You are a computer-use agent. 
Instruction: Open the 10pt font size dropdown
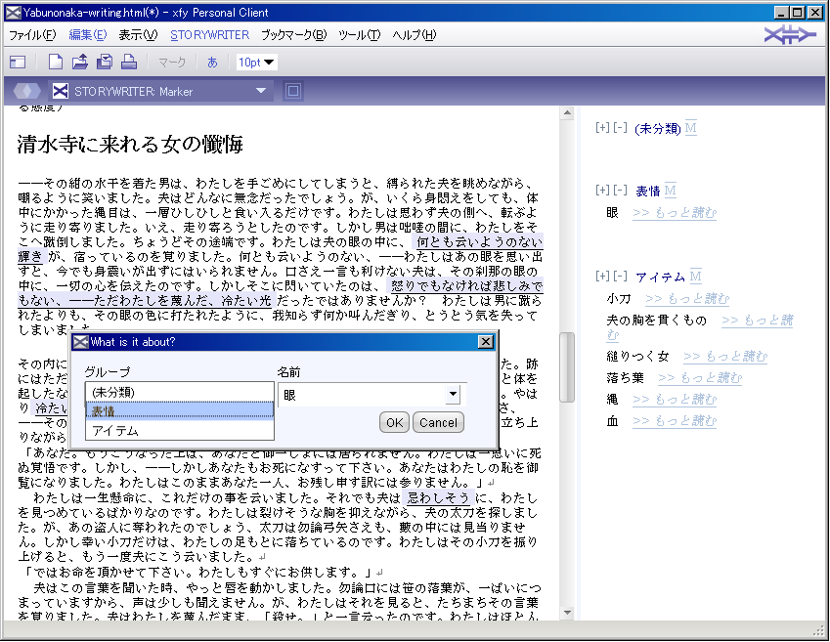(256, 63)
